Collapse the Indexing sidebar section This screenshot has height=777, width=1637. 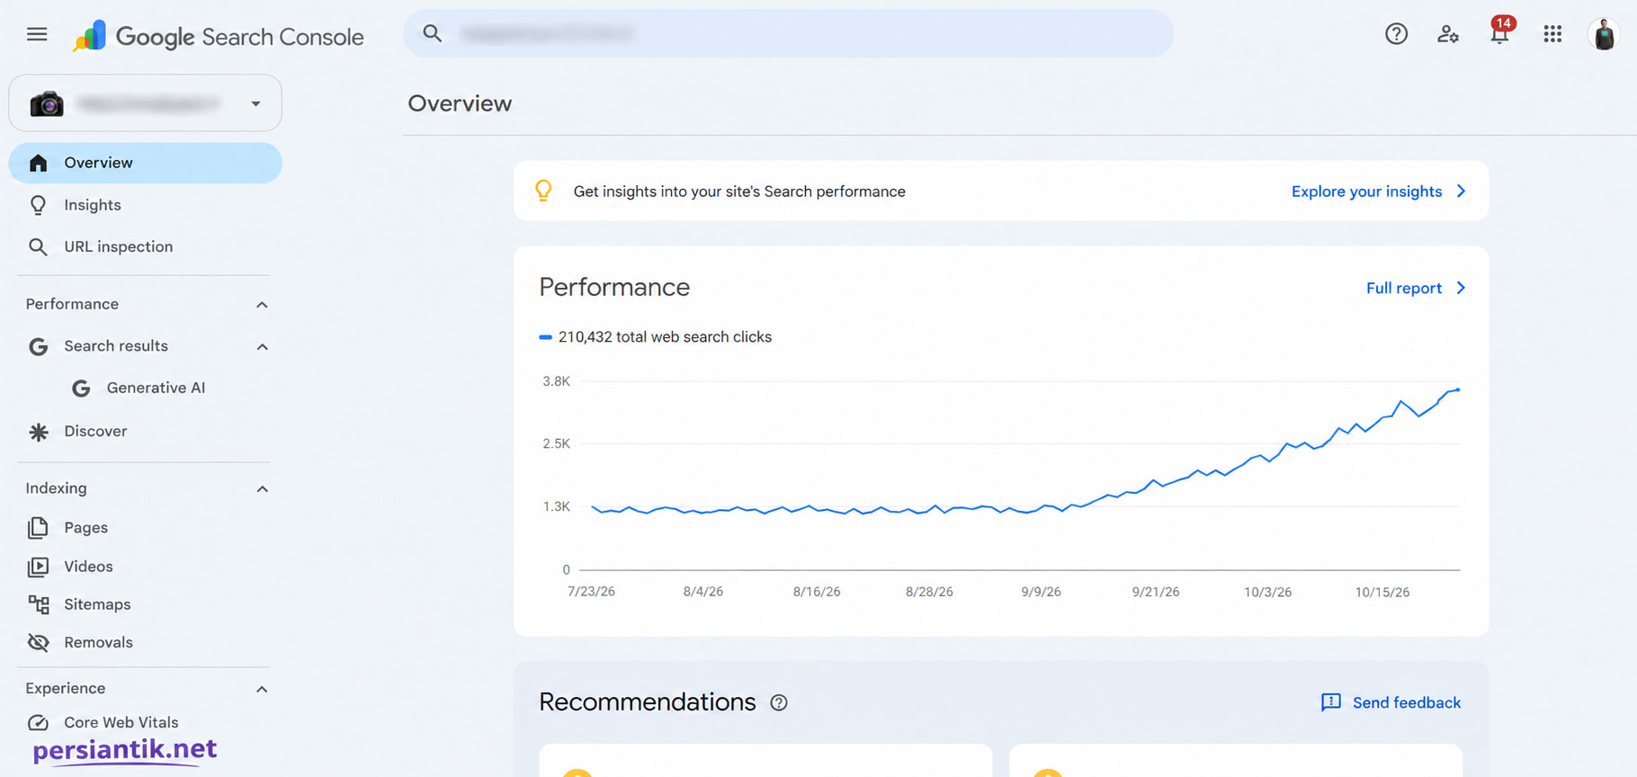[x=262, y=489]
